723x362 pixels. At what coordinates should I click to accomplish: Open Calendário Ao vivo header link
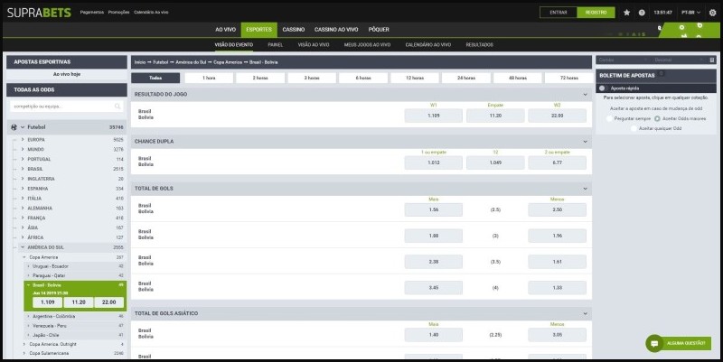151,13
